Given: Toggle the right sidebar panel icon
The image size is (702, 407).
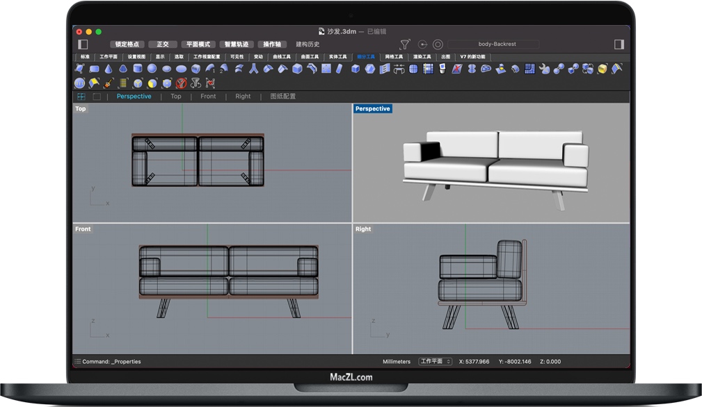Looking at the screenshot, I should pos(619,44).
